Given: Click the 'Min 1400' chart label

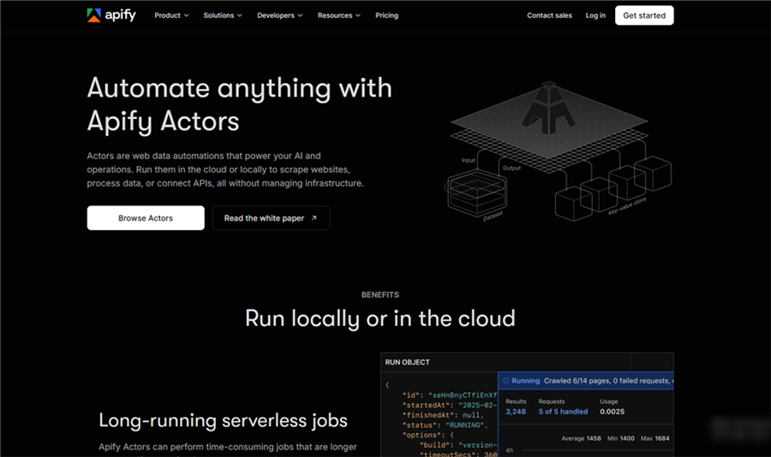Looking at the screenshot, I should coord(620,438).
